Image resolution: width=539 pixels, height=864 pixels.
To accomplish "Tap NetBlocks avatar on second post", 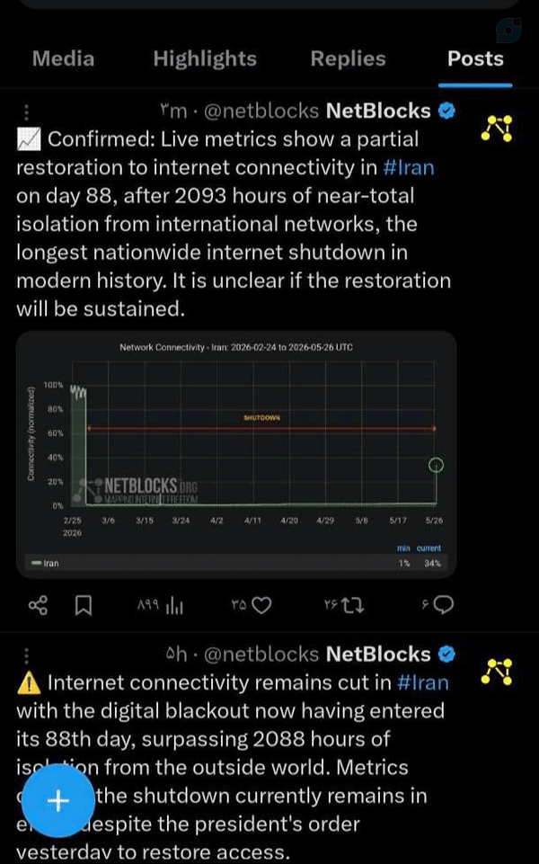I will [x=497, y=671].
